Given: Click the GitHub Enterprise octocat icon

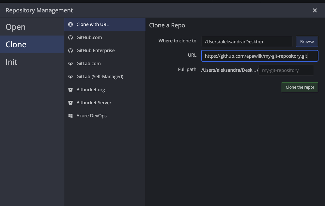Looking at the screenshot, I should tap(70, 51).
